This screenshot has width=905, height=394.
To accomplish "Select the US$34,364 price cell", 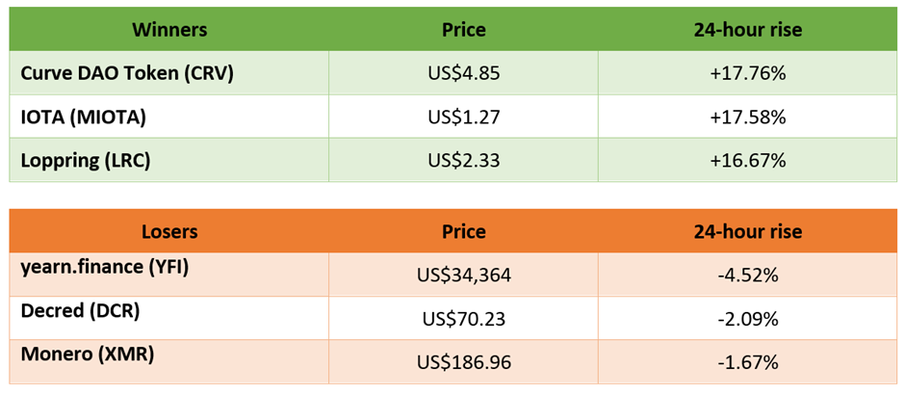I will click(463, 275).
